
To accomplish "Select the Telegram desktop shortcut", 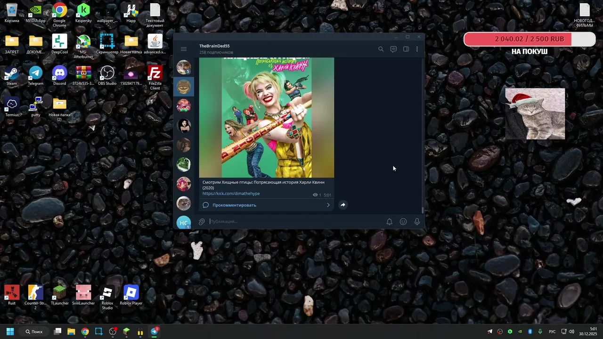I will pyautogui.click(x=36, y=76).
